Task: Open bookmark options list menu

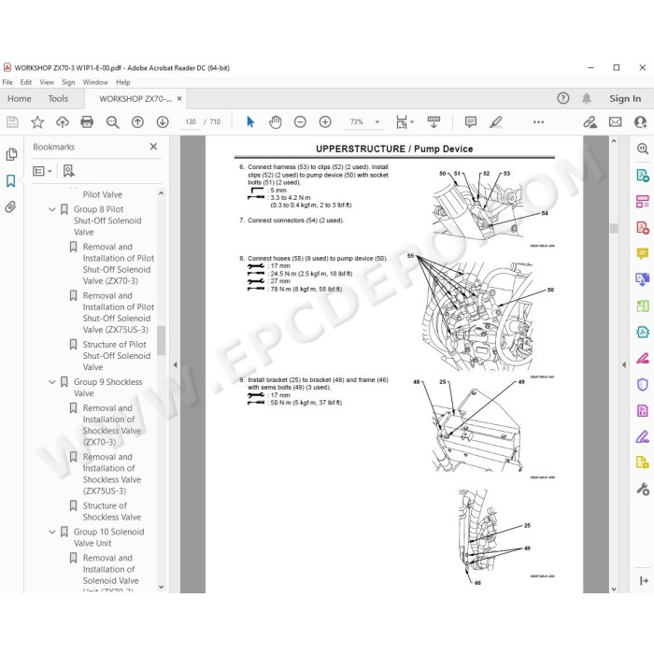Action: coord(42,171)
